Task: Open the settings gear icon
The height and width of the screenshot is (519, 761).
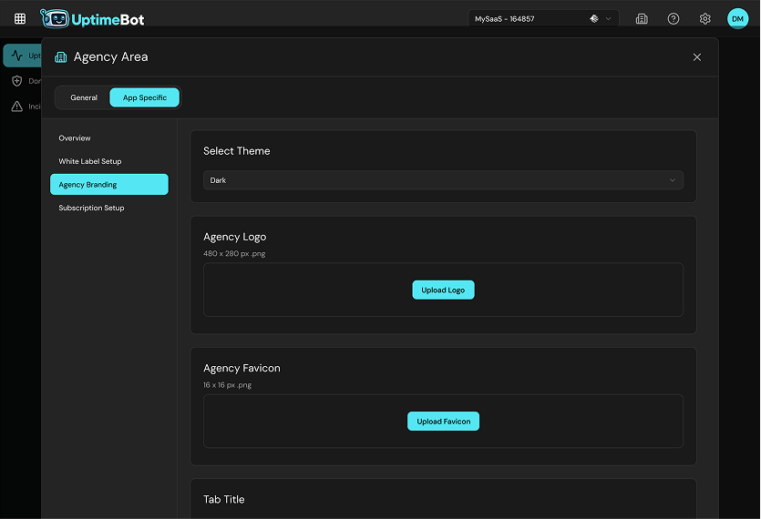Action: pos(704,19)
